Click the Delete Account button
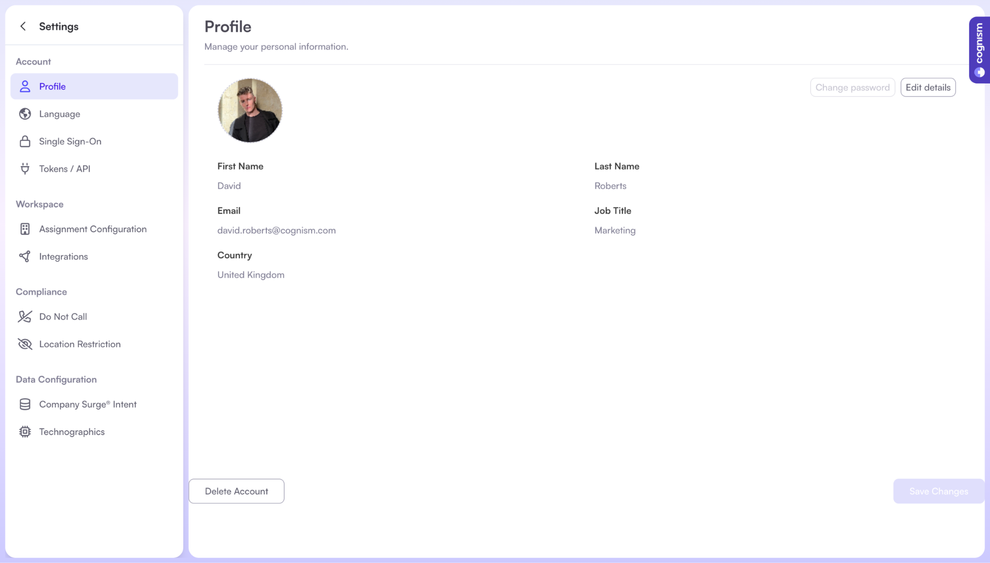The width and height of the screenshot is (990, 563). click(236, 491)
